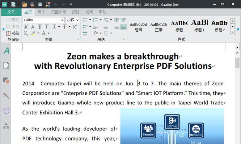
Task: Apply the 标题 1 heading style
Action: click(199, 26)
